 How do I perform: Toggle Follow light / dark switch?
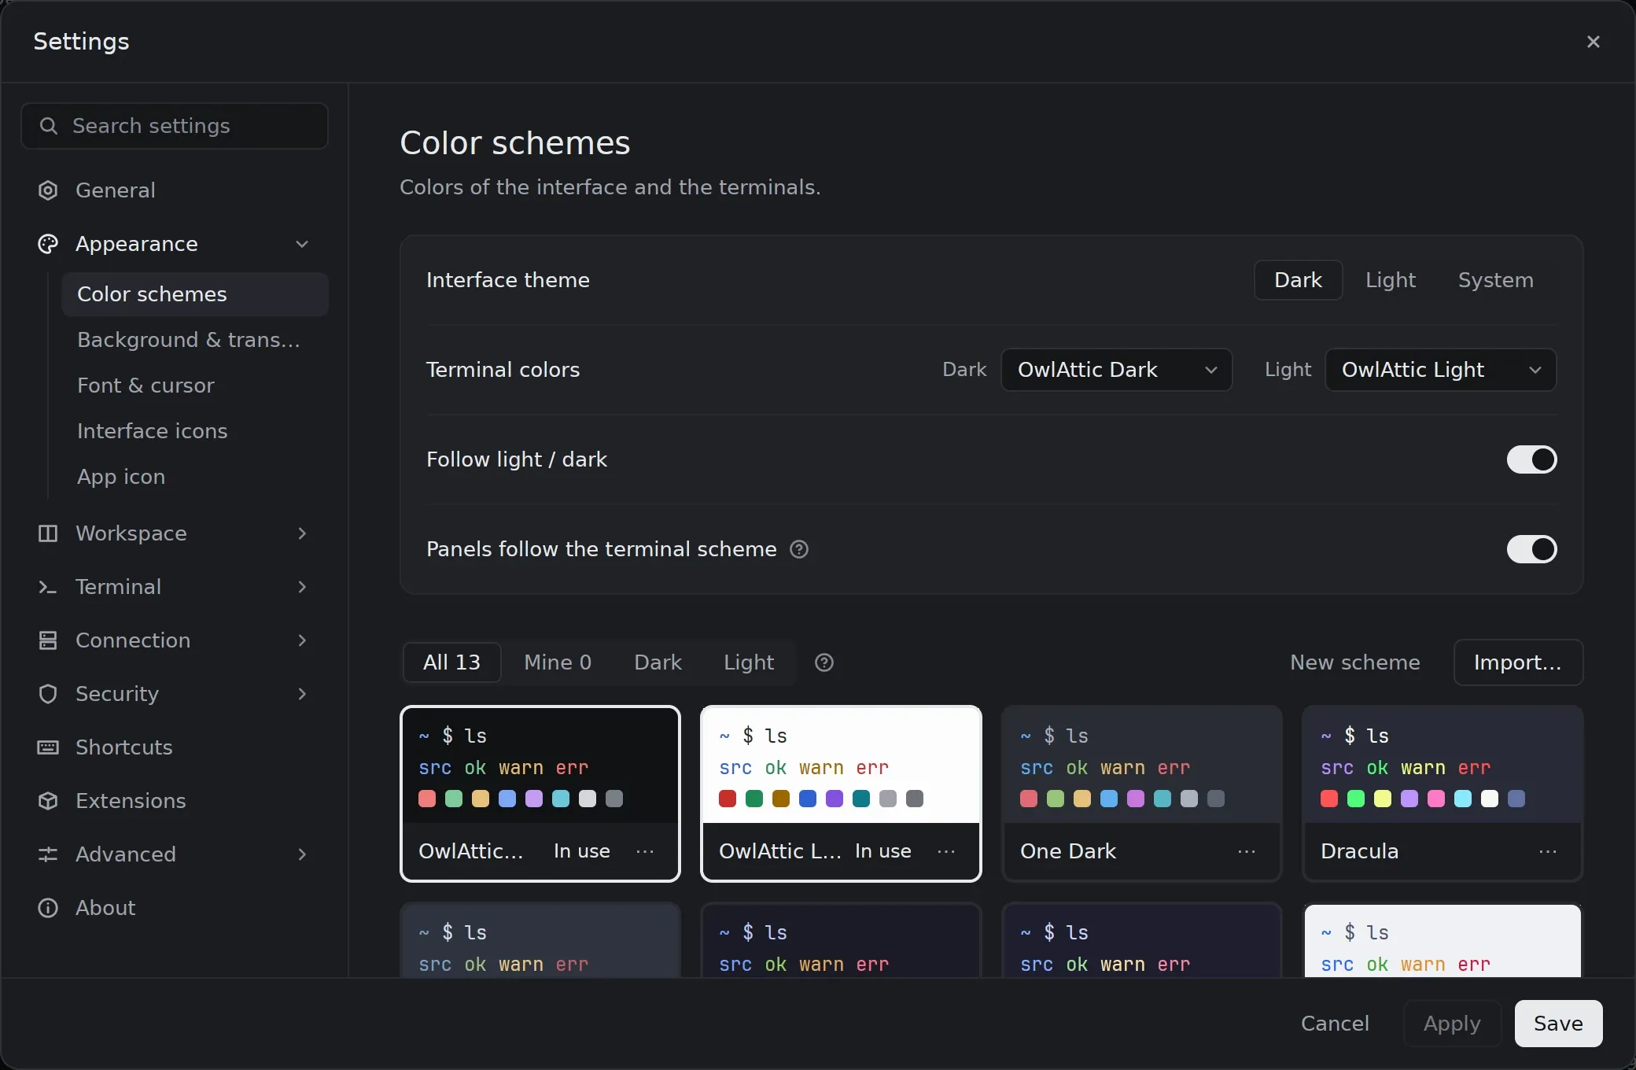pyautogui.click(x=1531, y=459)
